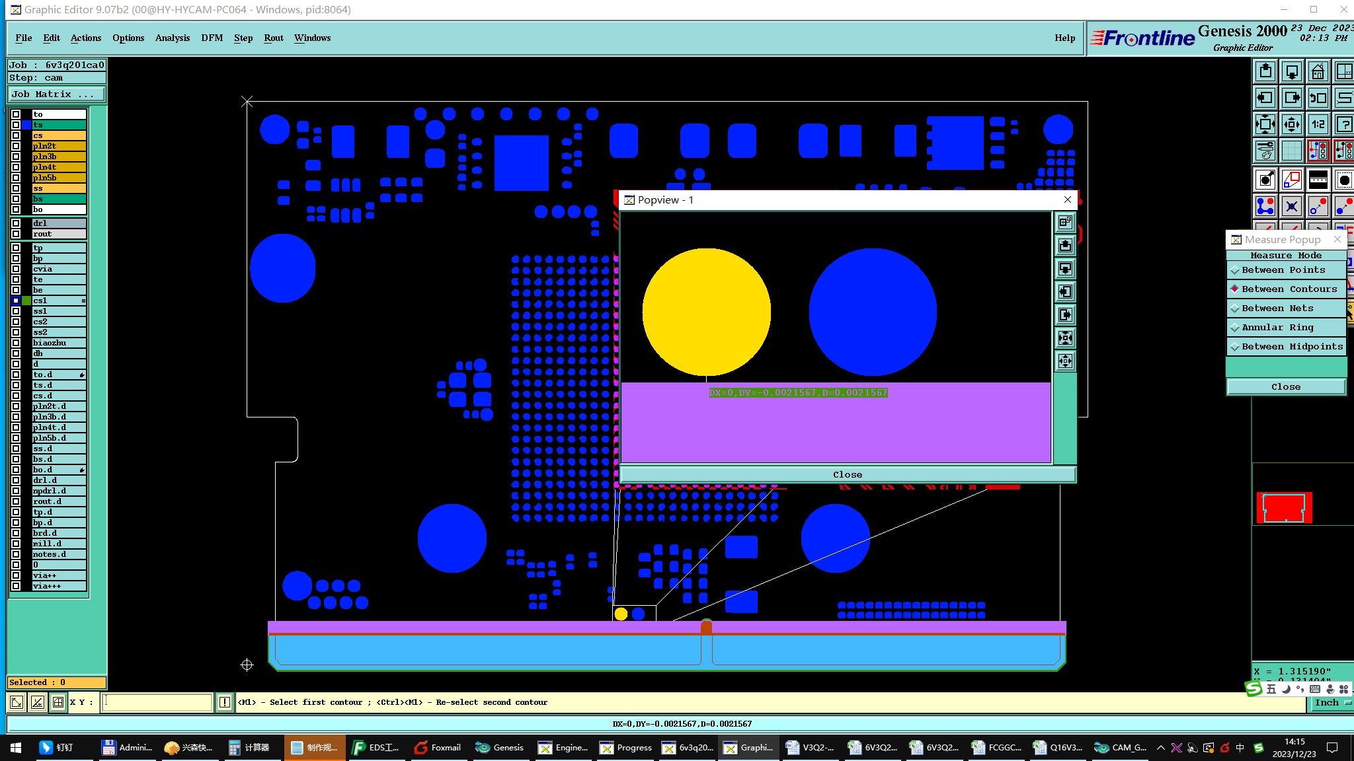The image size is (1354, 761).
Task: Click the Home view icon in toolbar
Action: 1318,71
